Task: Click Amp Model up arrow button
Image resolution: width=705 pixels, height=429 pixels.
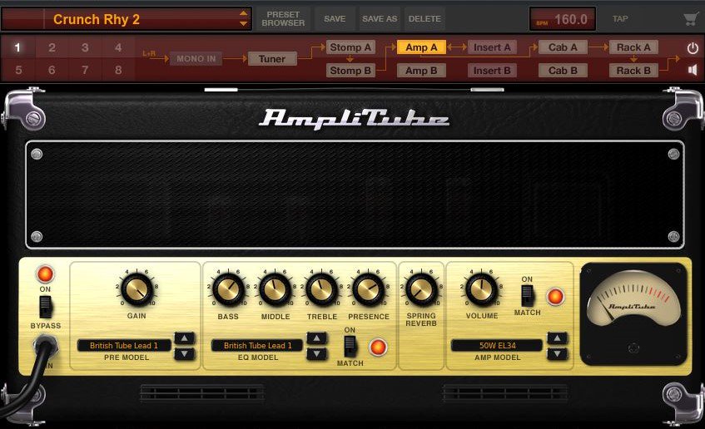Action: pos(557,338)
